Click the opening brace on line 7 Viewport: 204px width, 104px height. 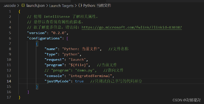click(x=37, y=44)
